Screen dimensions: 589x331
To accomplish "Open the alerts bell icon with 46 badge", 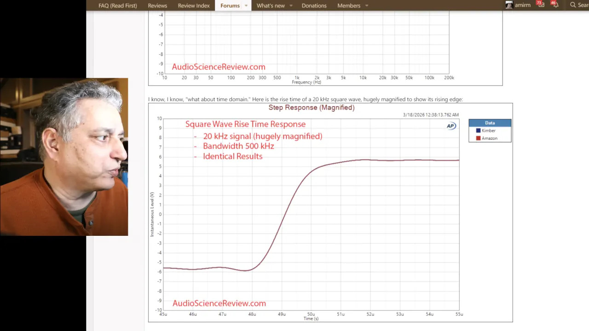I will pos(556,5).
